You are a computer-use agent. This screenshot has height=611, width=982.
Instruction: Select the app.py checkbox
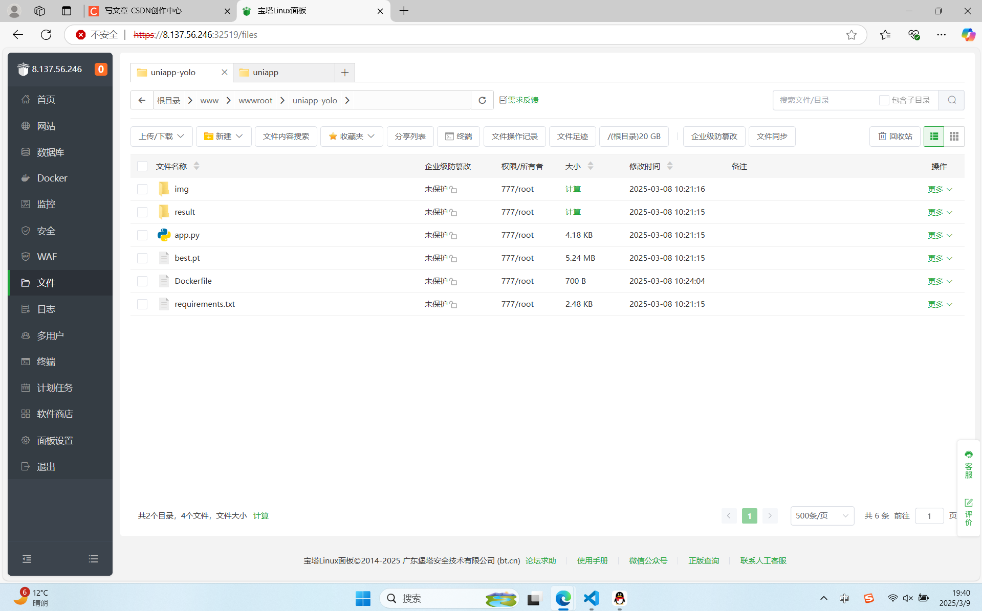click(142, 235)
